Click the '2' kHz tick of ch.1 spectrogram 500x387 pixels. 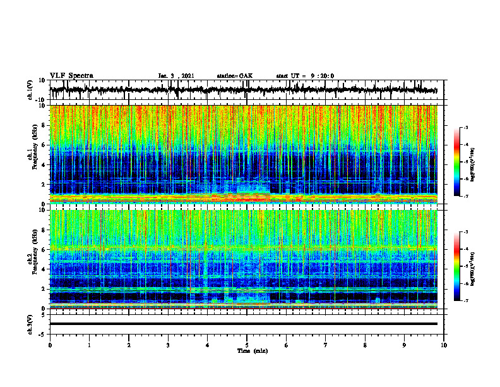(44, 184)
